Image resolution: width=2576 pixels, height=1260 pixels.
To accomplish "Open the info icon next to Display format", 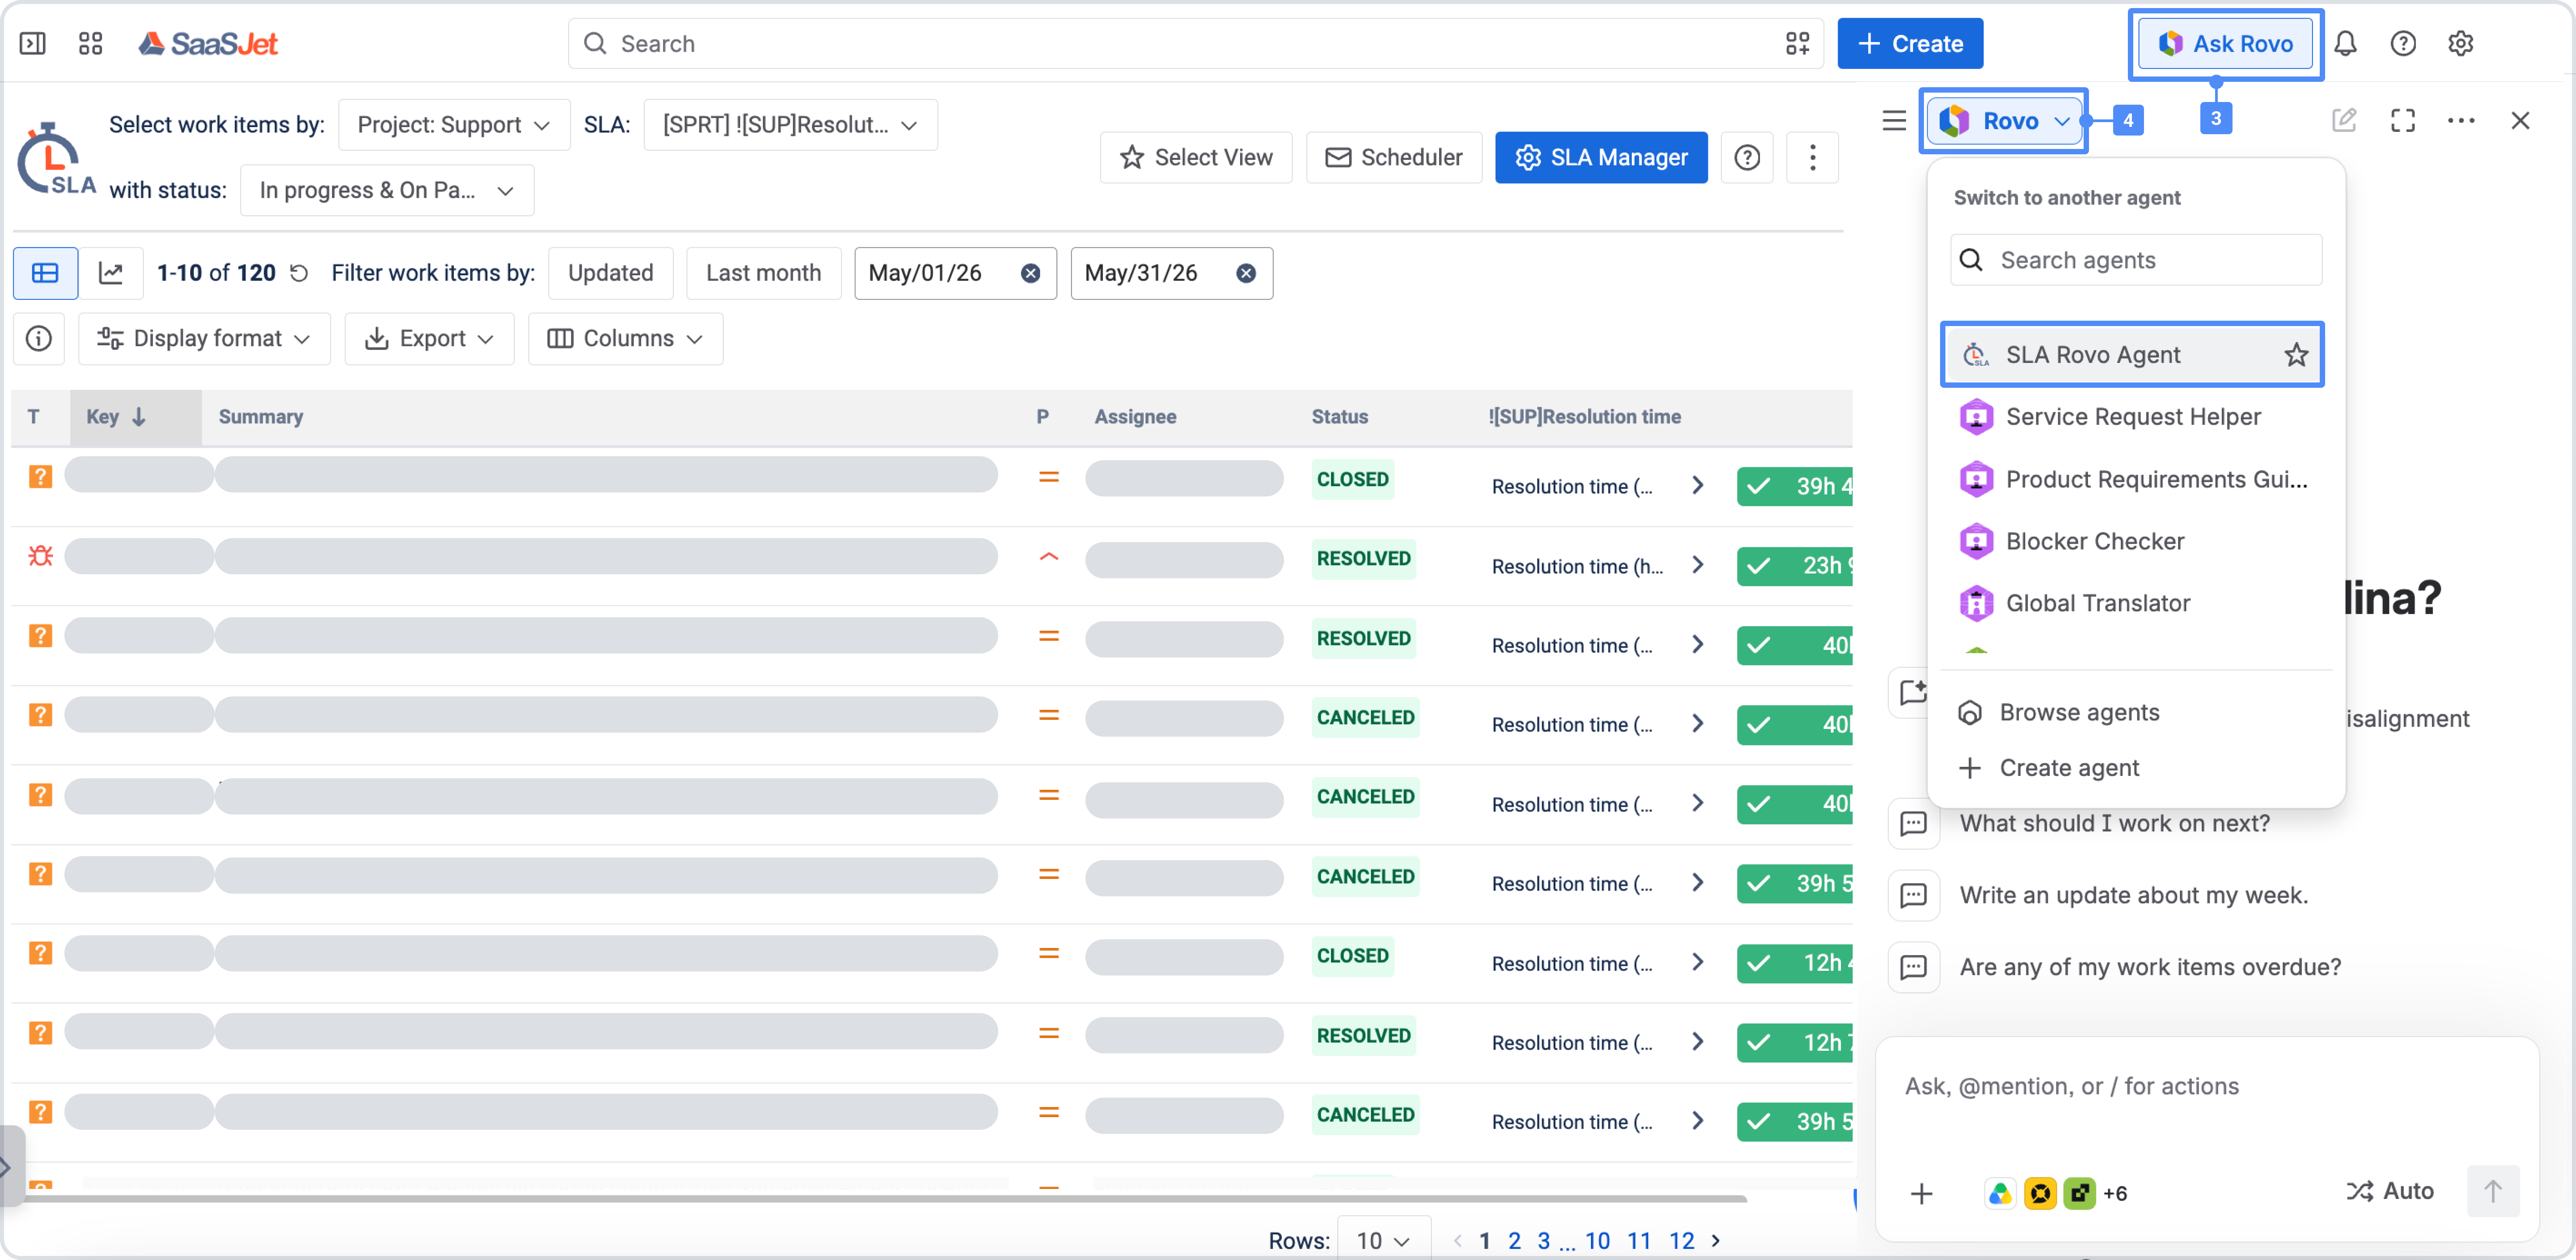I will click(x=39, y=338).
